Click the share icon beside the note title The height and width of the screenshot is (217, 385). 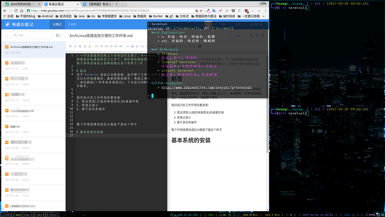coord(251,35)
